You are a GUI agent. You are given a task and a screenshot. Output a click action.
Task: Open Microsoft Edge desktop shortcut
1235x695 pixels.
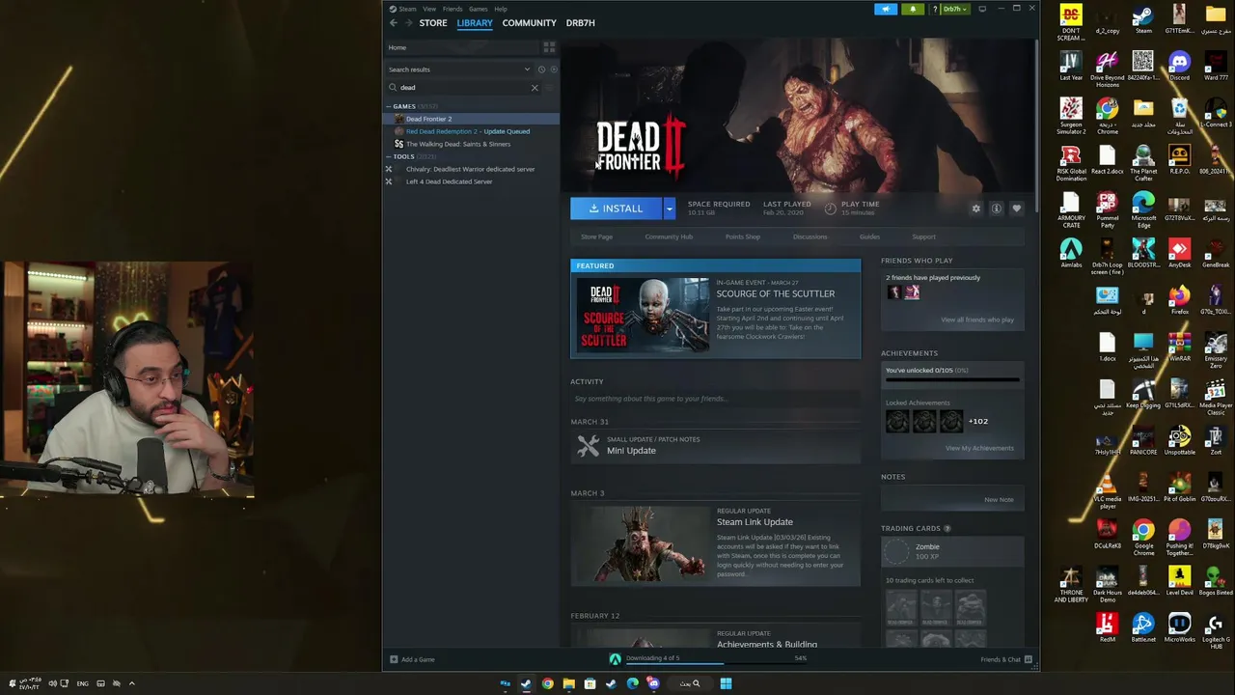[x=1143, y=209]
